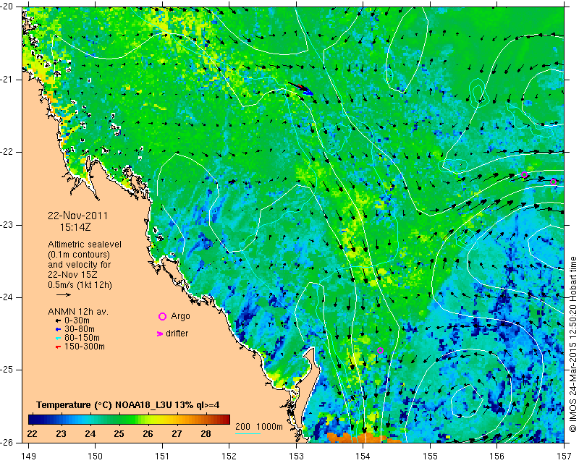The image size is (579, 463).
Task: Click longitude axis label 155
Action: 430,456
